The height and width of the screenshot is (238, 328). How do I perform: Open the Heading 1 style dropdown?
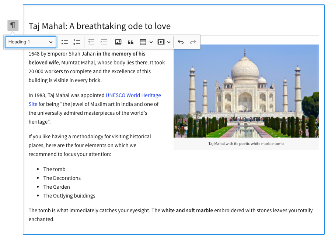[31, 42]
